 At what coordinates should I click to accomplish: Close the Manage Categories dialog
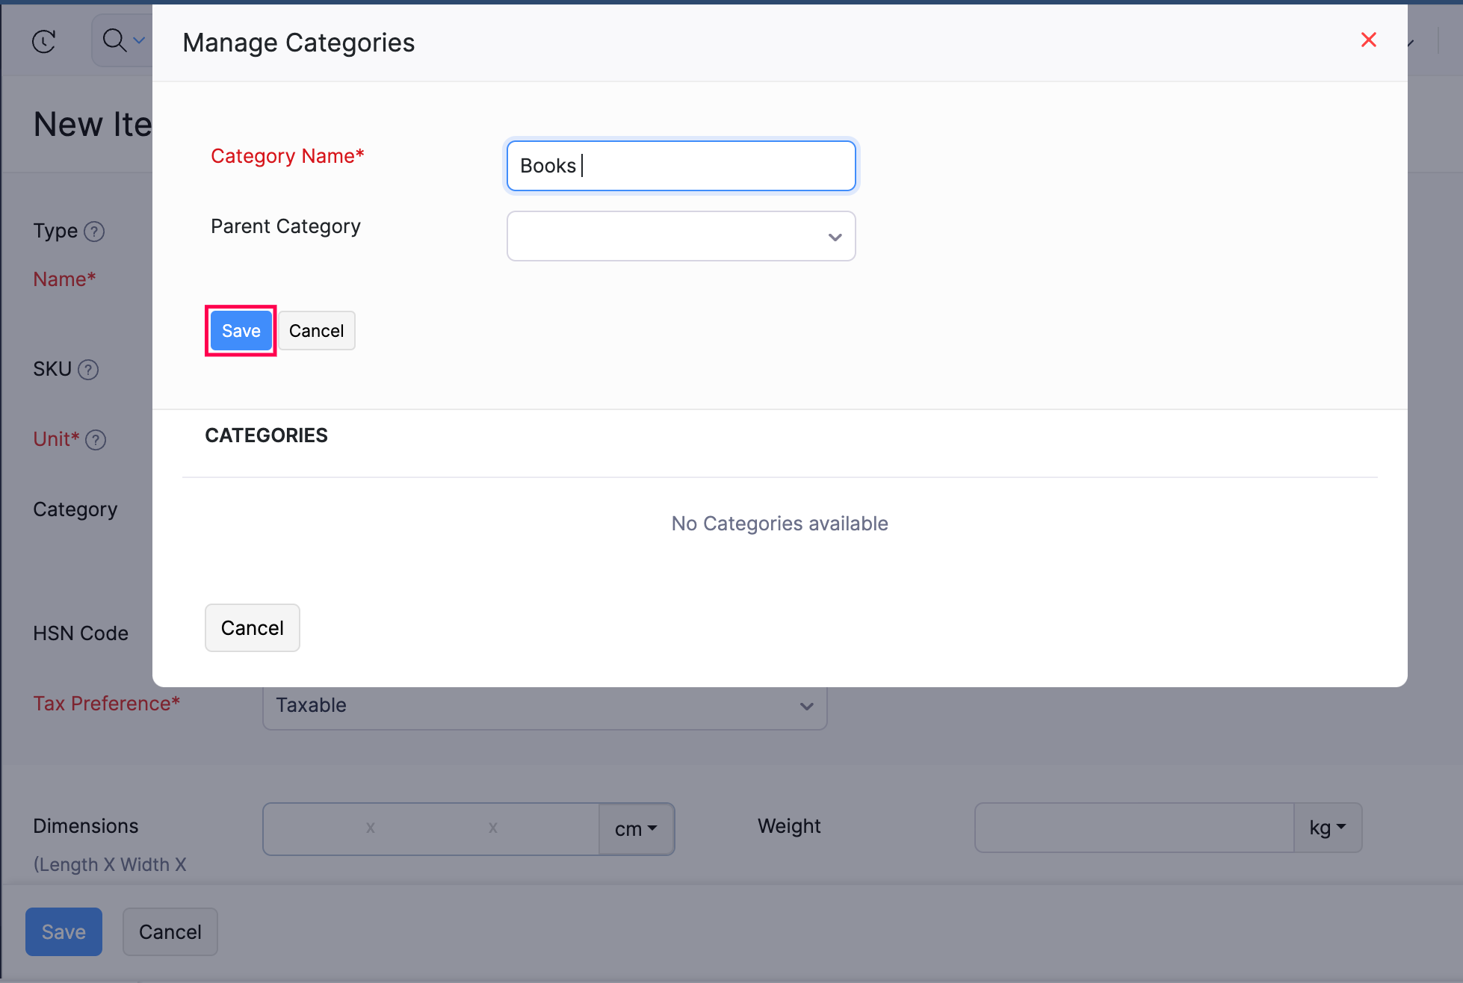(1368, 40)
